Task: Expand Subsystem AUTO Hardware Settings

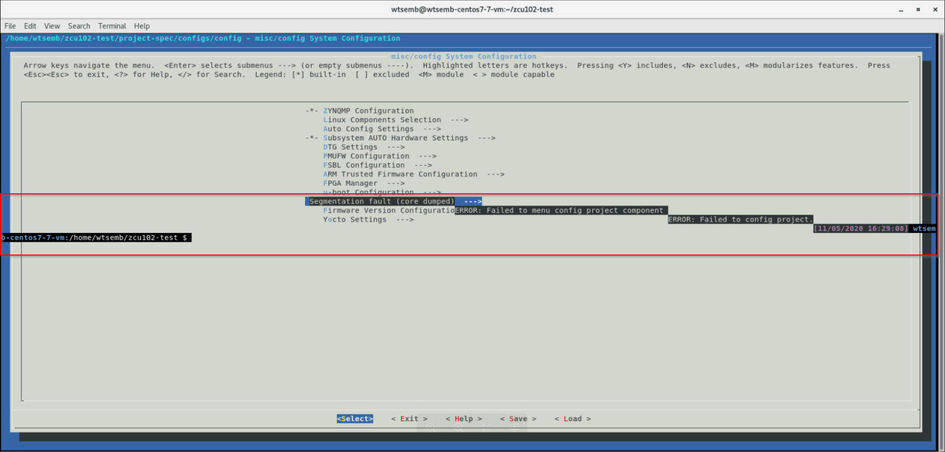Action: tap(395, 138)
